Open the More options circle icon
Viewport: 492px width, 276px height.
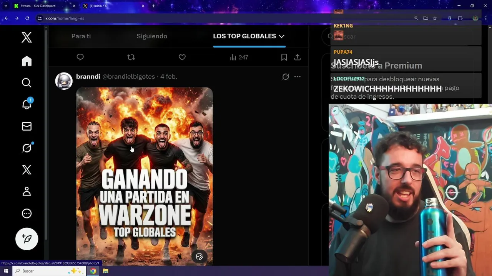click(x=27, y=214)
